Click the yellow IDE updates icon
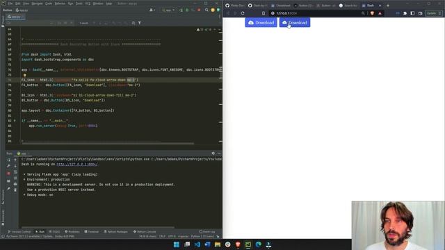 213,10
